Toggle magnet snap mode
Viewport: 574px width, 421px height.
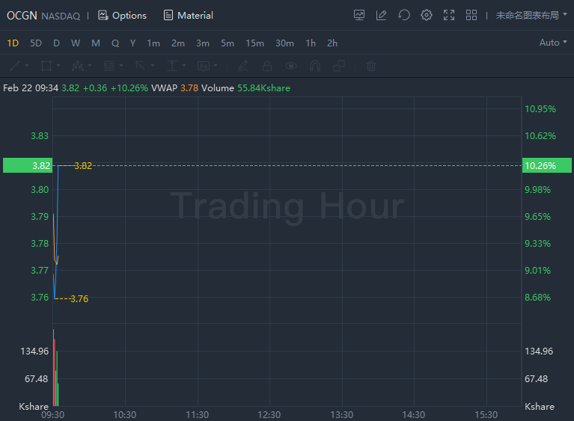(x=315, y=66)
